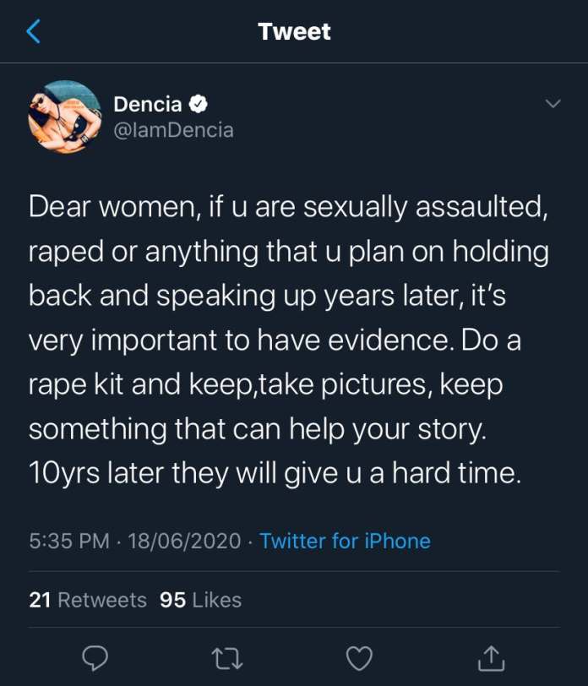This screenshot has width=588, height=686.
Task: Expand the tweet options chevron
Action: pos(553,104)
